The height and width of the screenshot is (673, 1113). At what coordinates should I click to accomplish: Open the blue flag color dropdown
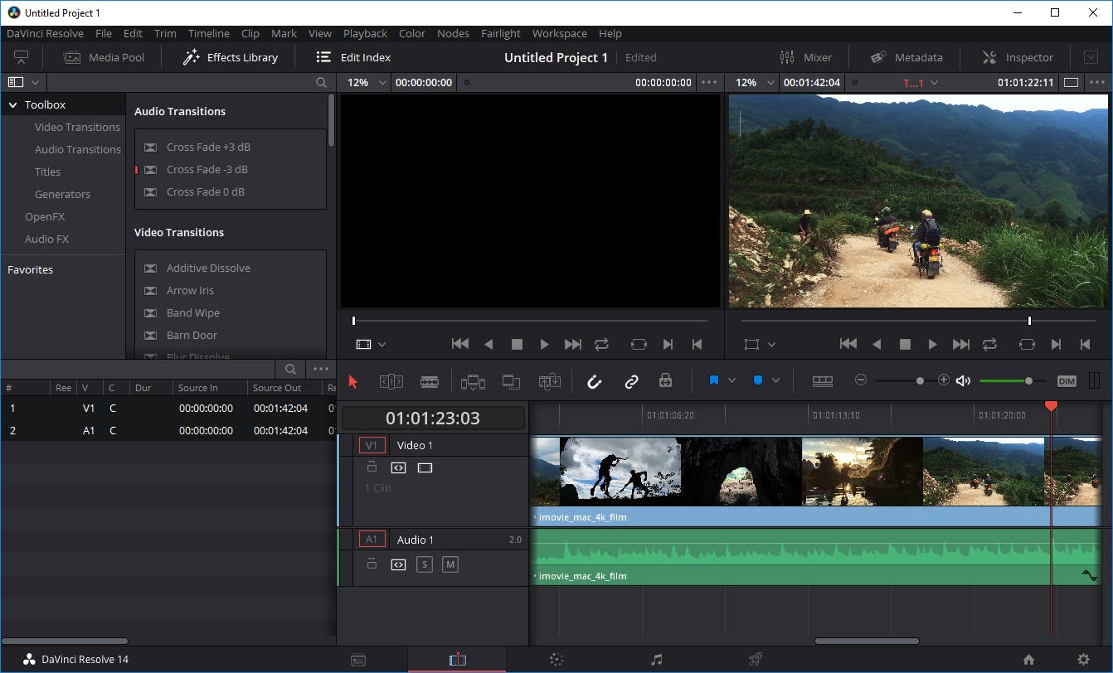click(x=731, y=380)
